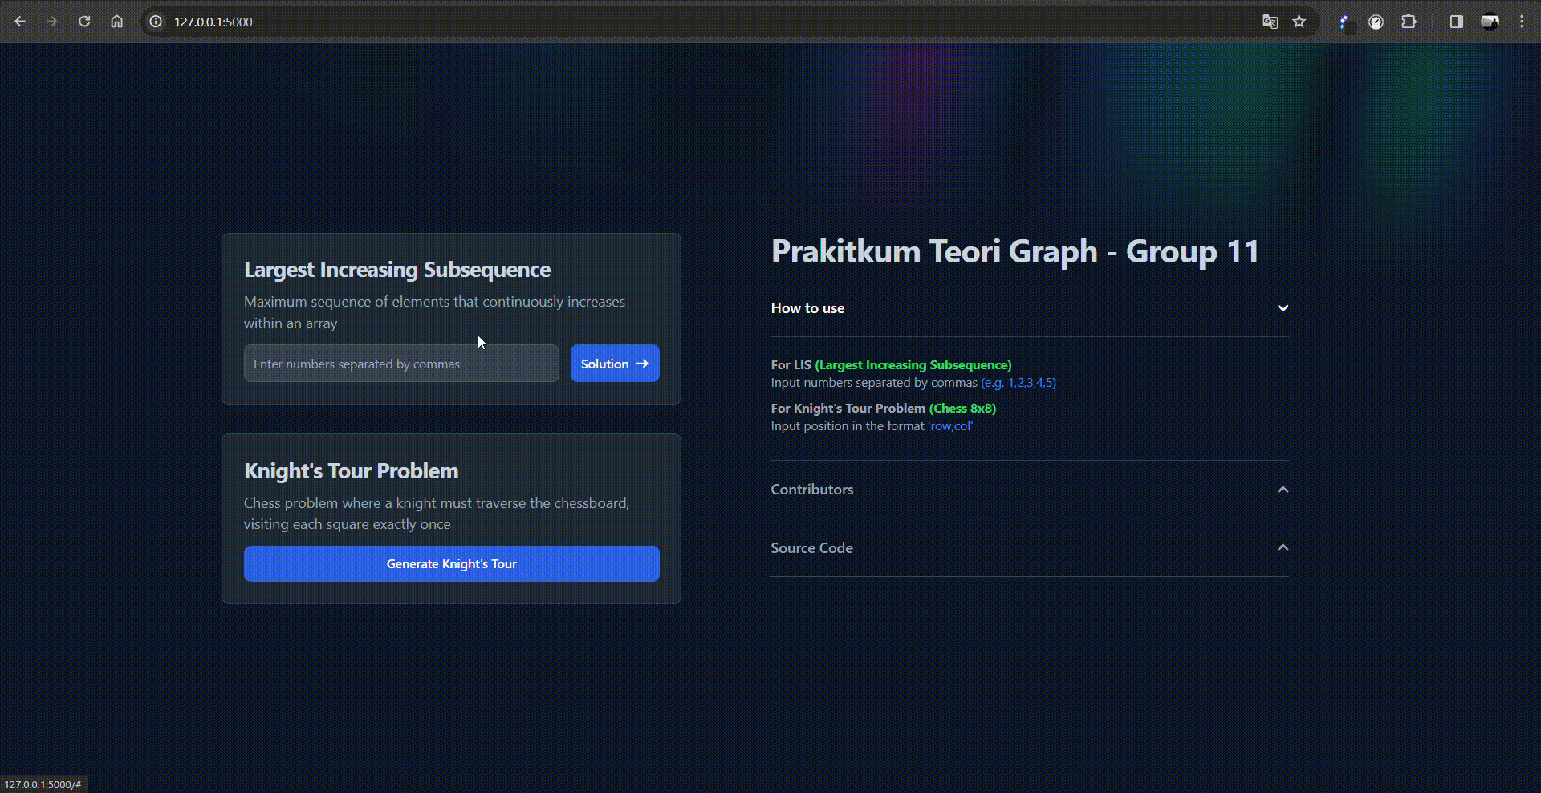Click the speedometer extension icon
Viewport: 1541px width, 793px height.
pos(1376,22)
